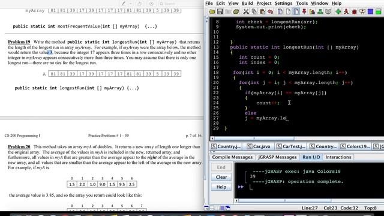Open the Help menu
Image resolution: width=384 pixels, height=216 pixels.
(337, 3)
